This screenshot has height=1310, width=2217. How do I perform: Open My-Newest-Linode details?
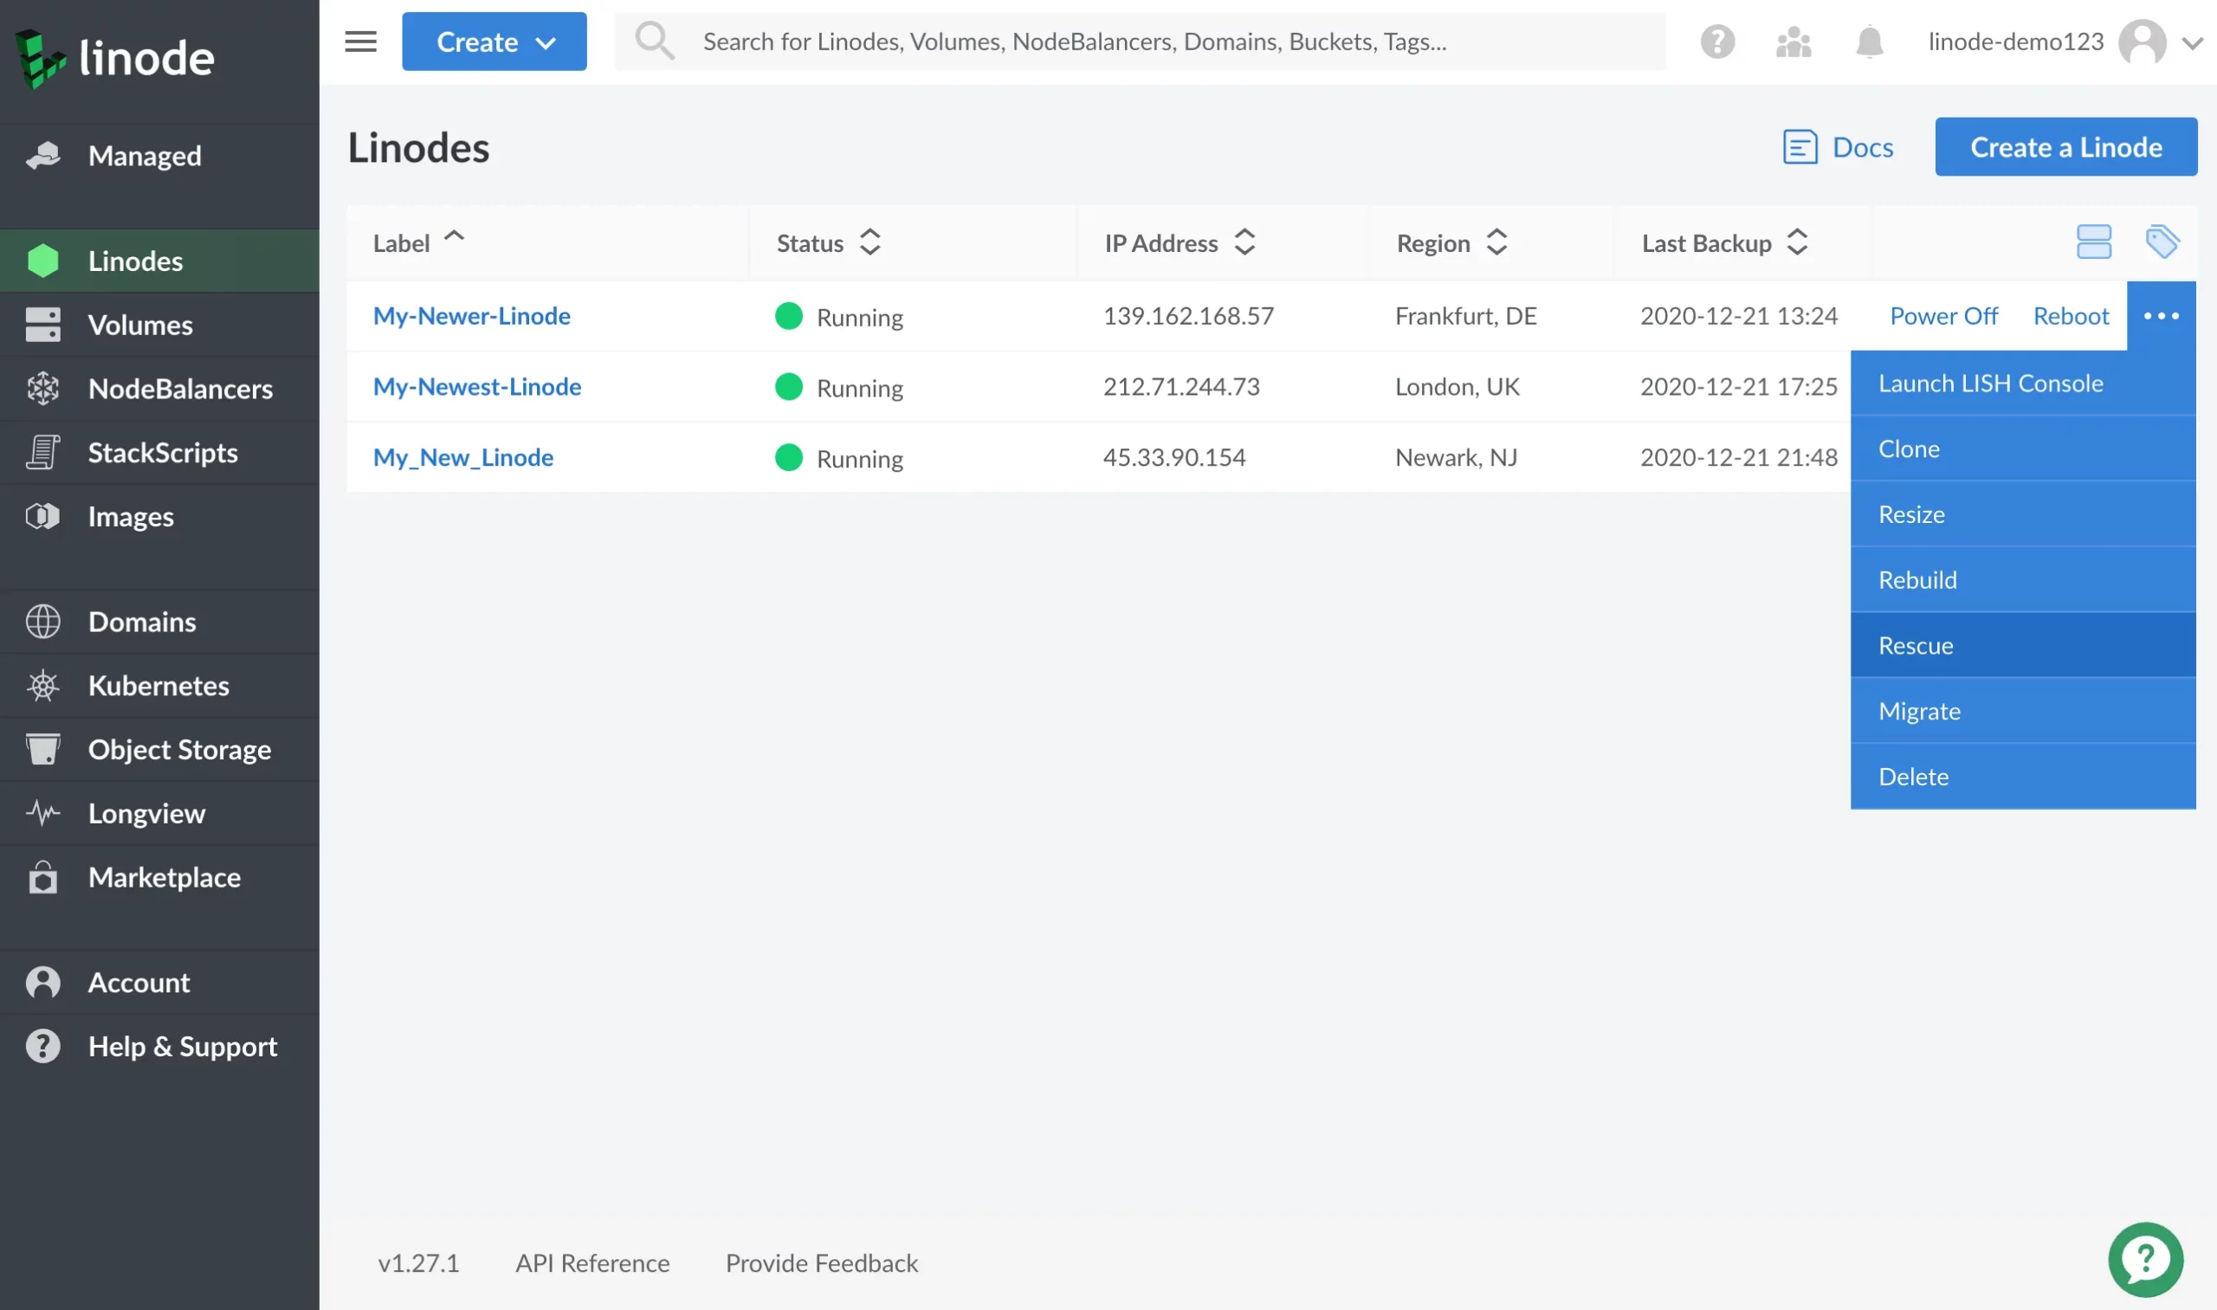coord(477,386)
